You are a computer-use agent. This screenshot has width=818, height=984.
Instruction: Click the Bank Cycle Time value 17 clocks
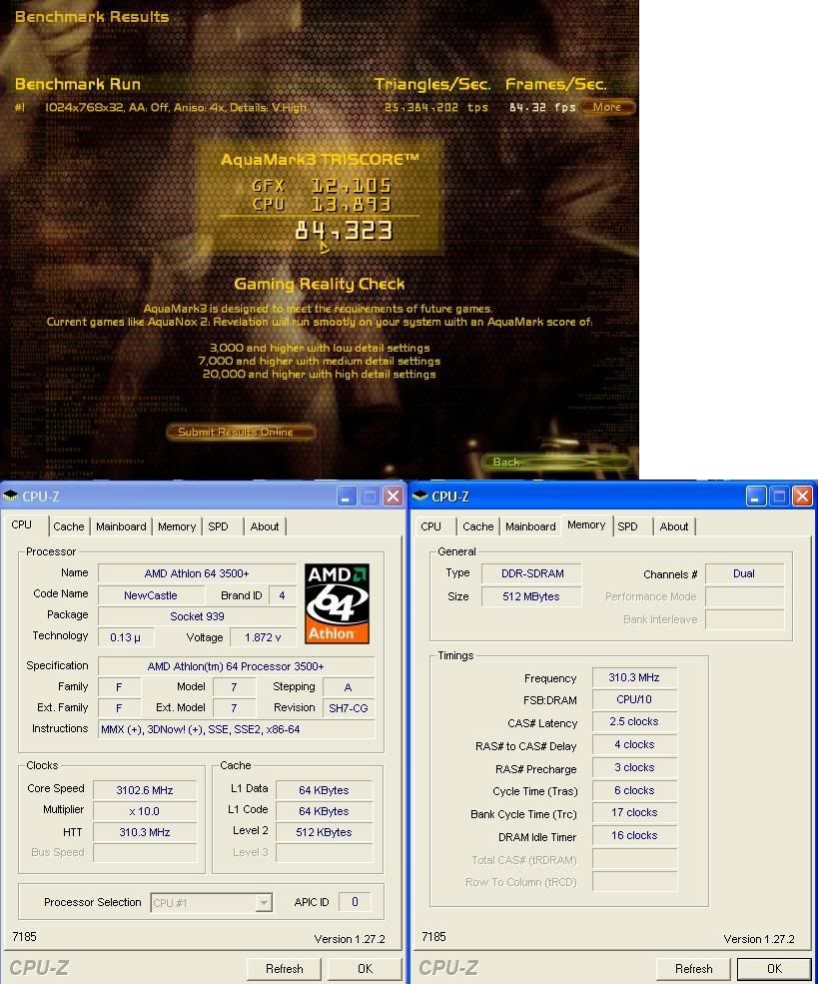634,813
